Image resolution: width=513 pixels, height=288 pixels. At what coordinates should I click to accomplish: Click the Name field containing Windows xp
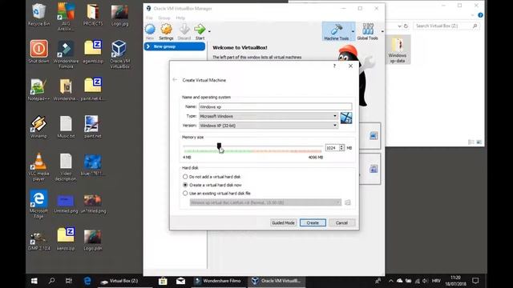(276, 106)
